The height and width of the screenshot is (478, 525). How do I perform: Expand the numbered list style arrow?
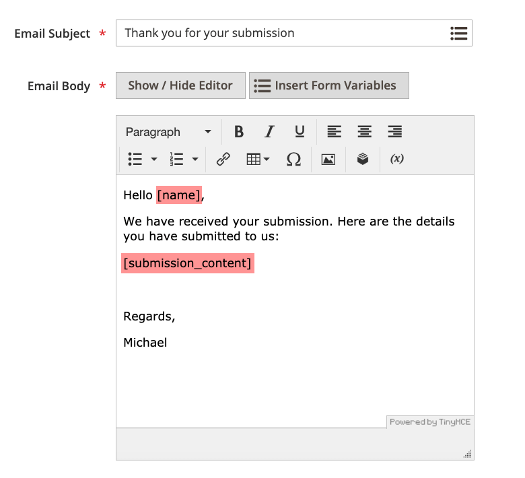tap(195, 160)
